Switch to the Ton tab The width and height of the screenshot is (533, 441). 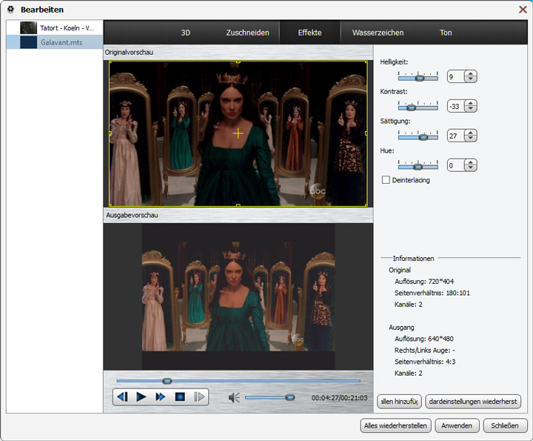click(446, 33)
